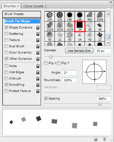Screen dimensions: 114x142
Task: Select the 14 brush preset
Action: [80, 36]
